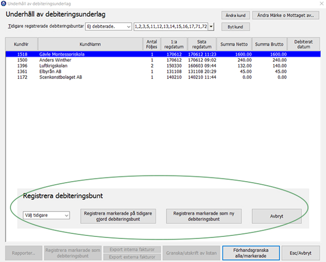Click Summa Brutto value 140.00
This screenshot has height=262, width=326.
click(280, 66)
